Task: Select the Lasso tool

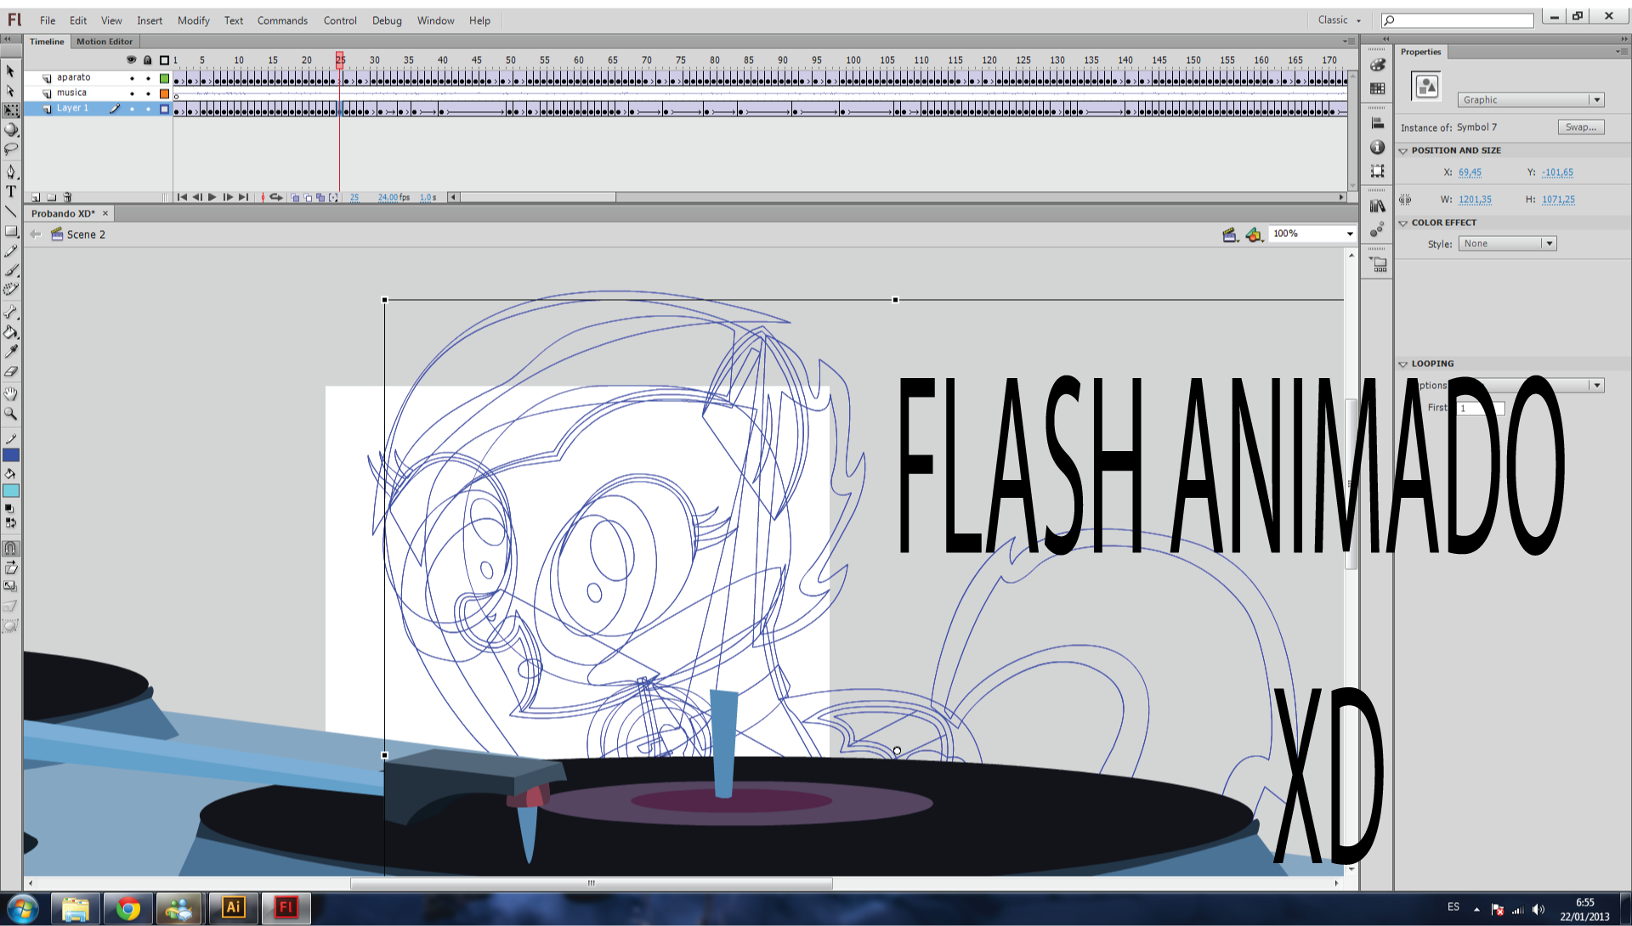Action: 10,150
